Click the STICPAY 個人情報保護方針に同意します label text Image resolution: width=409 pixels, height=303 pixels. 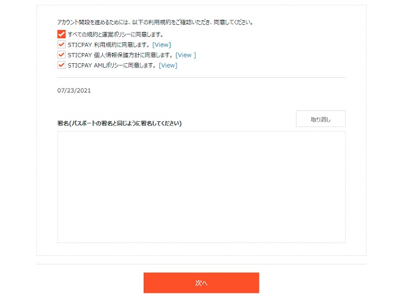[x=120, y=55]
